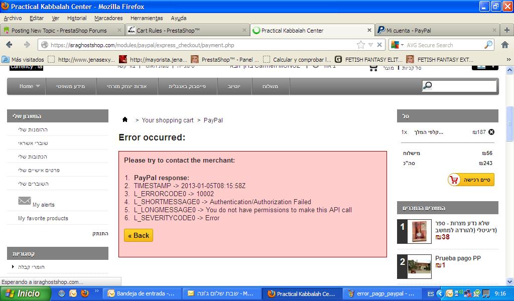514x301 pixels.
Task: Stop page loading with the X icon
Action: coord(379,45)
